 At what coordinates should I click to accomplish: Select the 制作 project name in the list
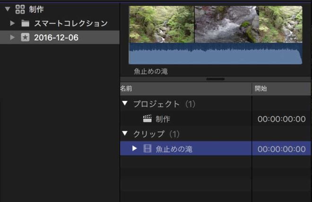163,119
